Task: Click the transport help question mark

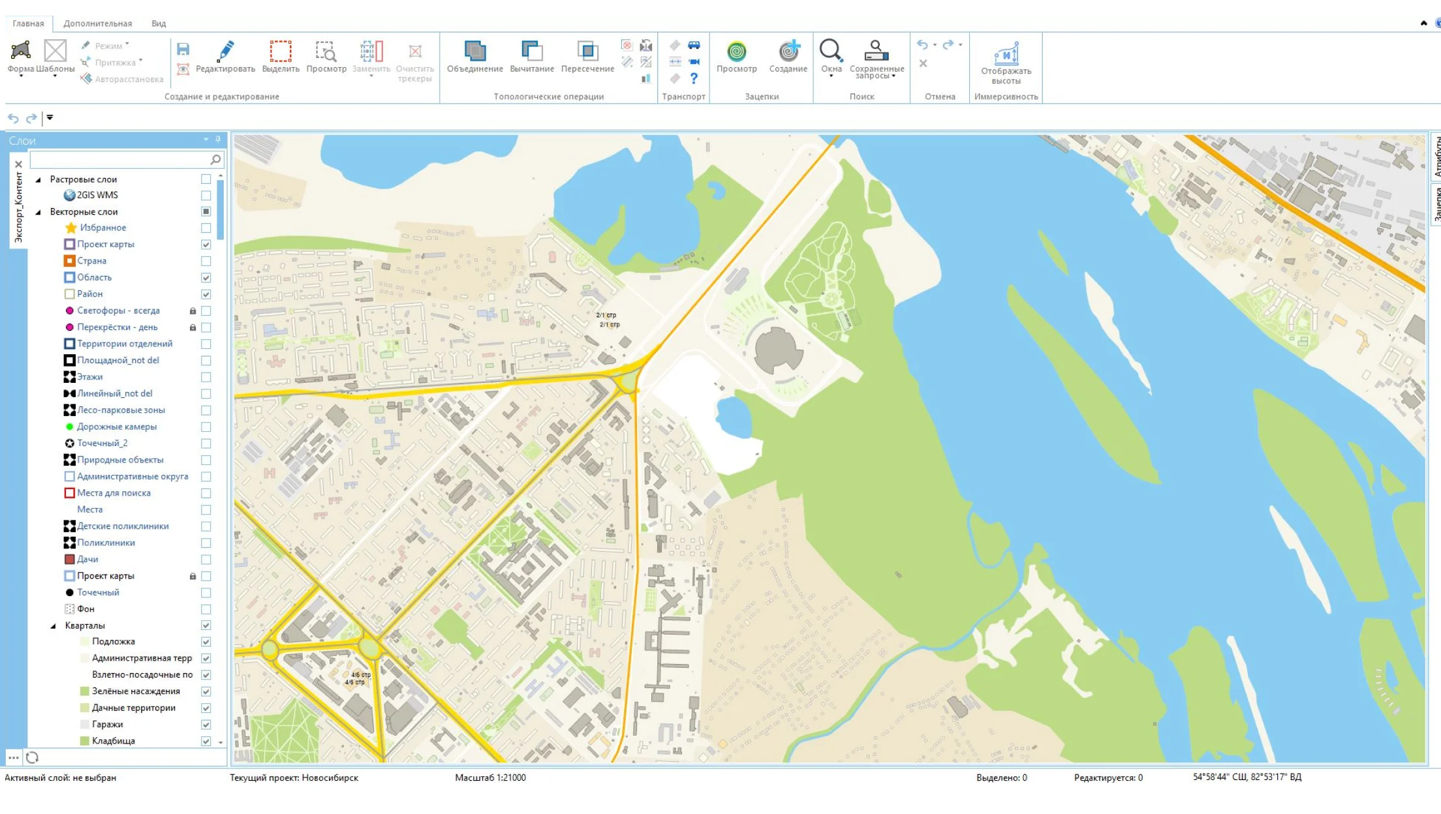Action: [694, 78]
